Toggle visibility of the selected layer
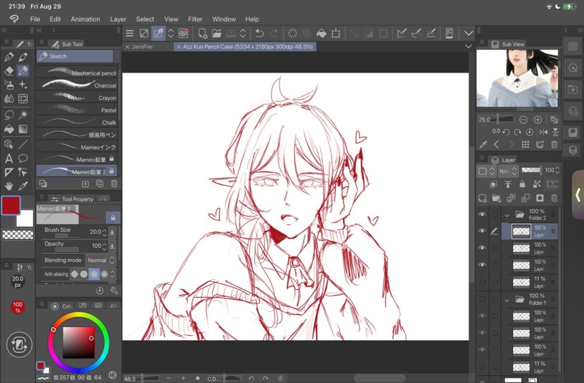 coord(482,231)
